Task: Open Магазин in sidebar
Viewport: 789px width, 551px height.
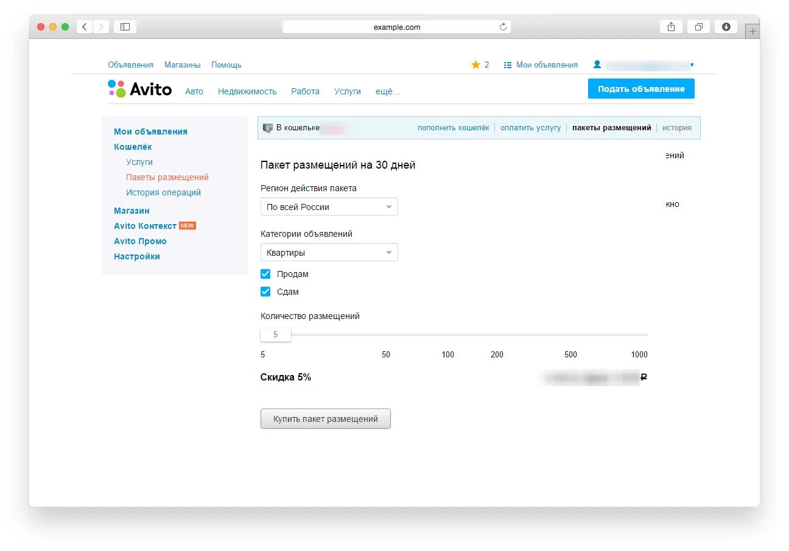Action: click(131, 211)
